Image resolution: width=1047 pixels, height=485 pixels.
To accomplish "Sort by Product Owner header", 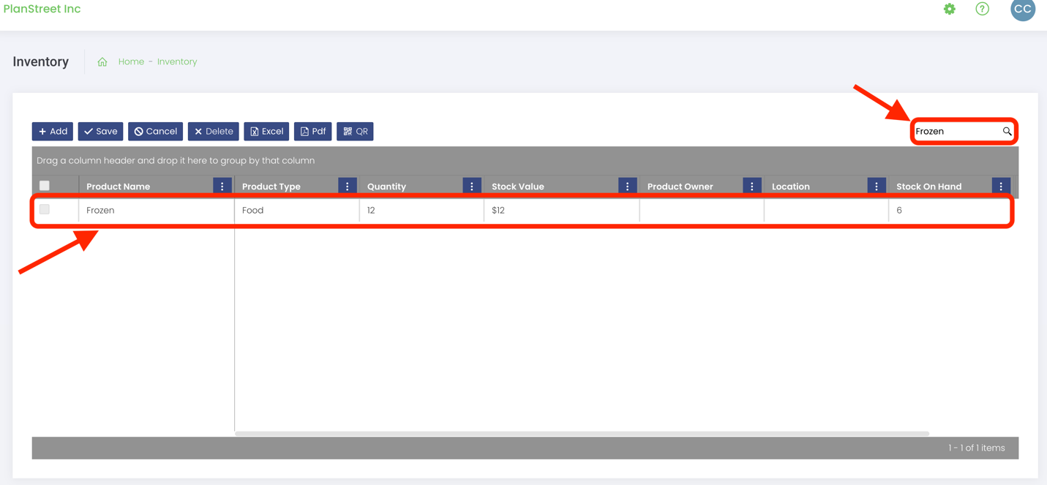I will [680, 187].
